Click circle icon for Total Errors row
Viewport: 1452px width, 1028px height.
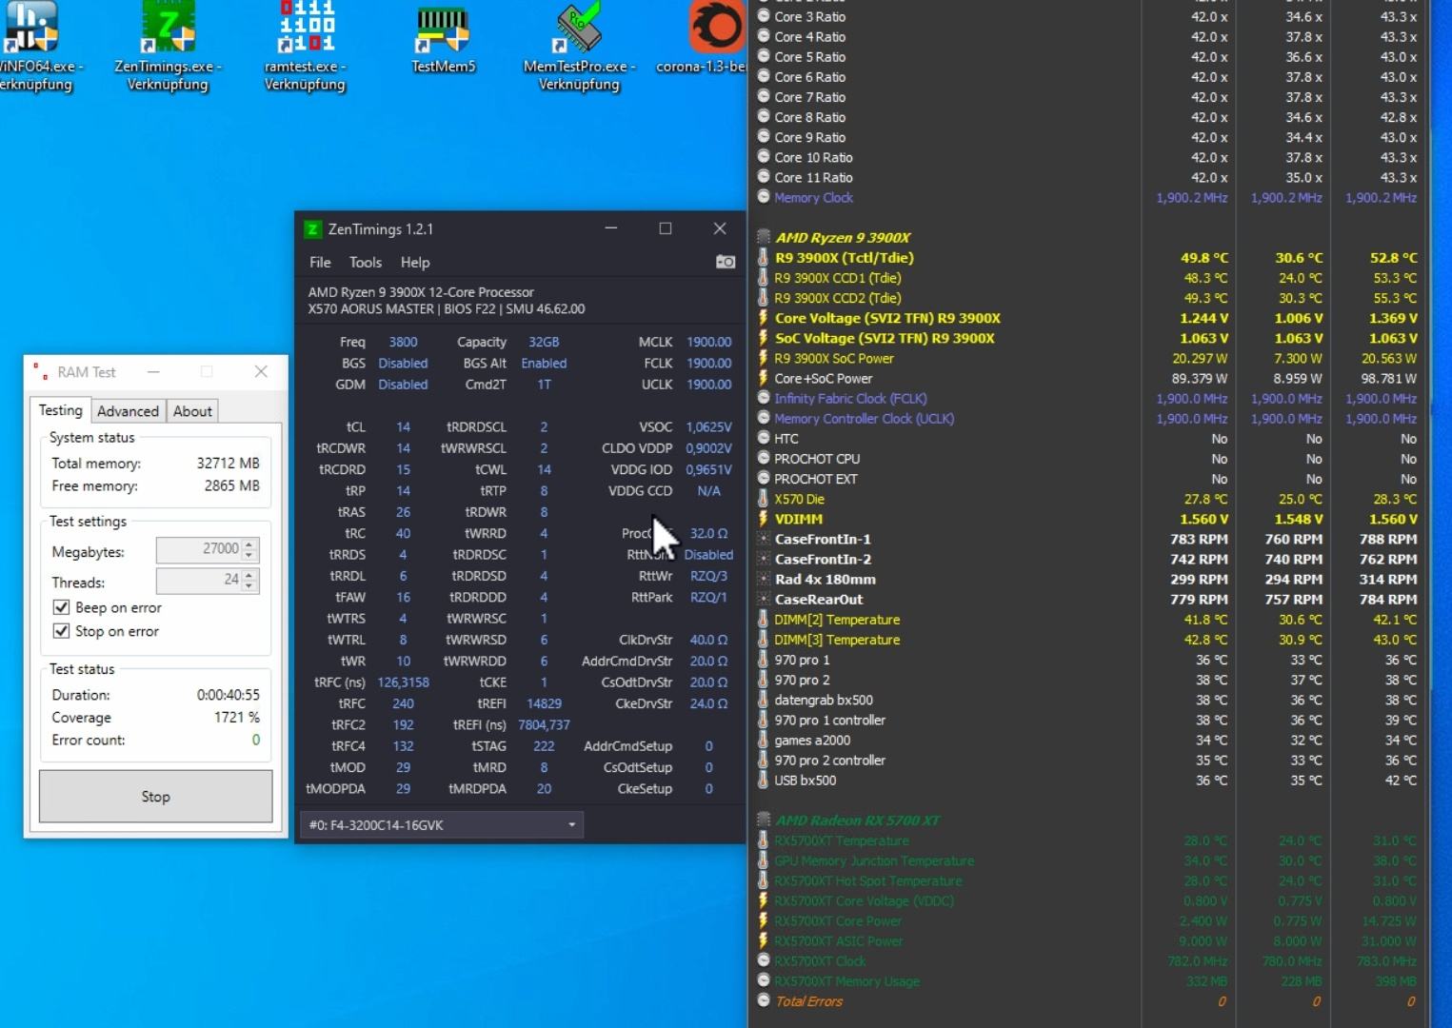(x=764, y=1000)
